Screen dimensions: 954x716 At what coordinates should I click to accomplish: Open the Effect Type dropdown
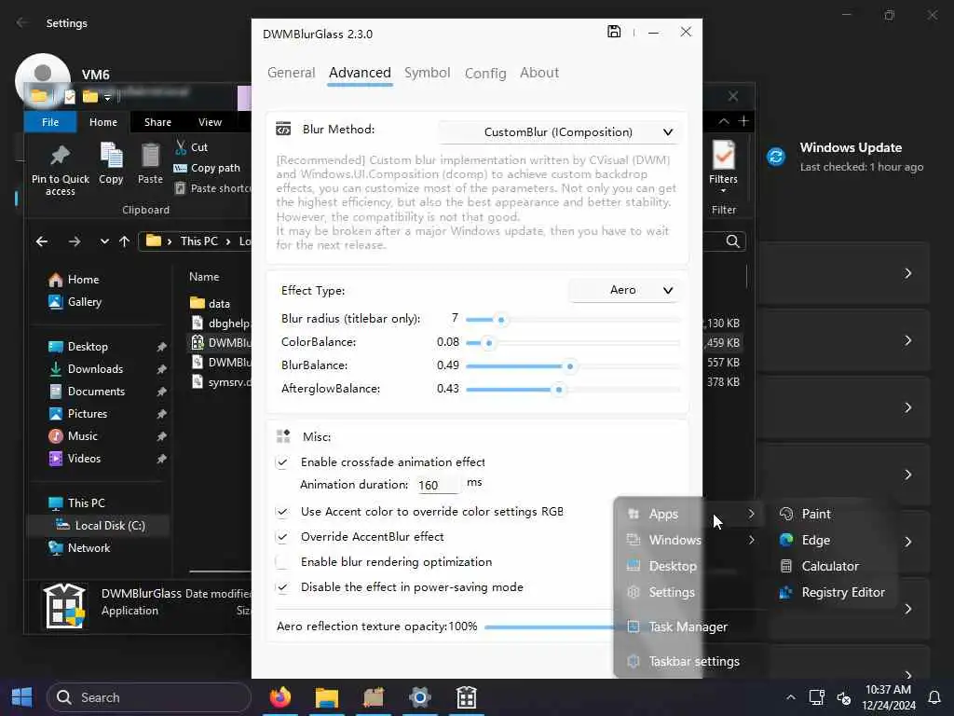point(624,290)
